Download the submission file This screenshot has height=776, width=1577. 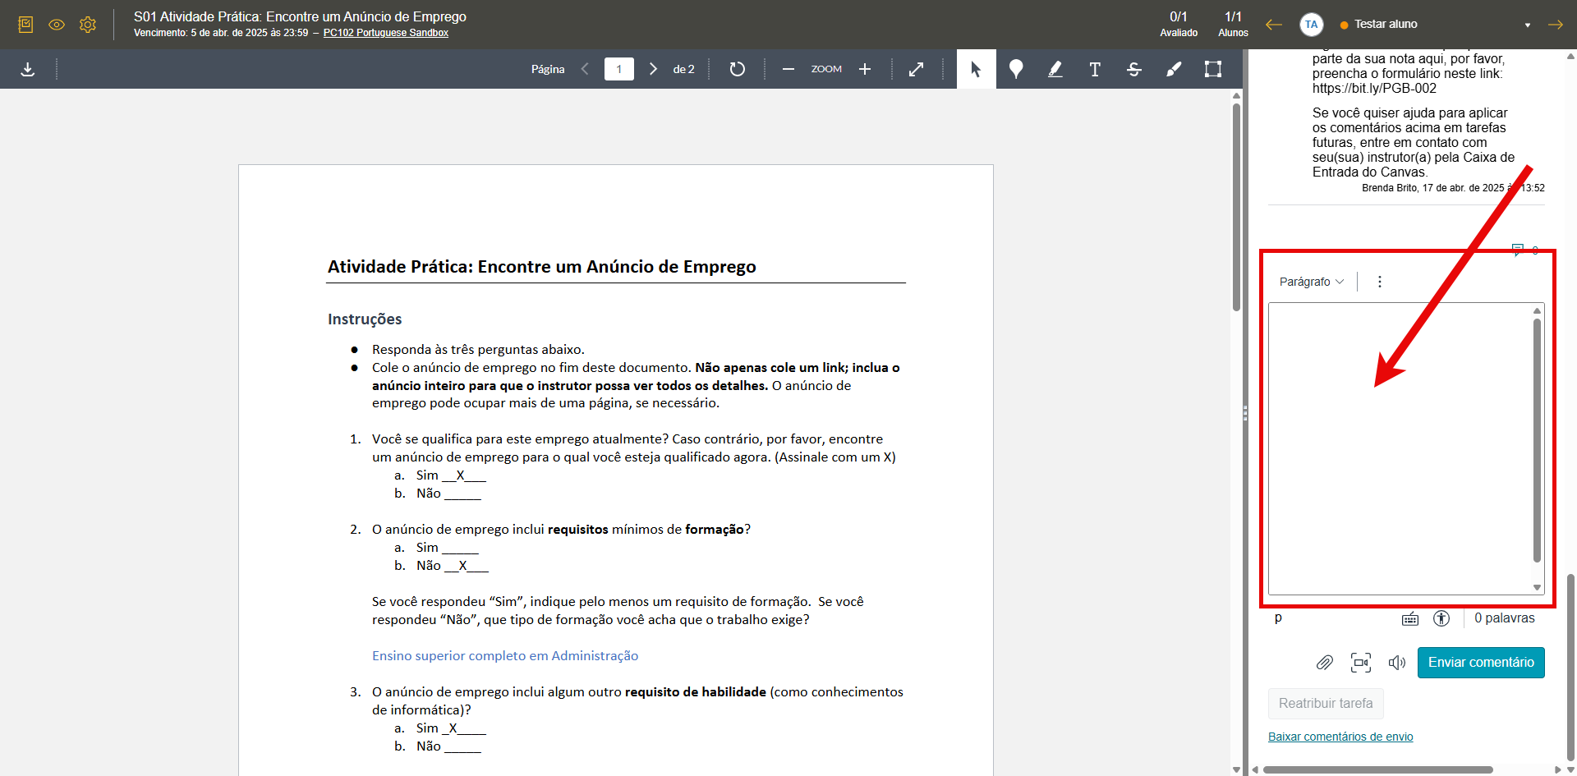pyautogui.click(x=28, y=69)
